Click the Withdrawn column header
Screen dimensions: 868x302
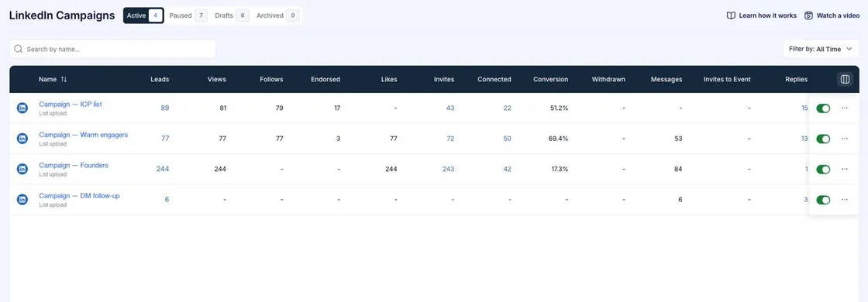608,80
